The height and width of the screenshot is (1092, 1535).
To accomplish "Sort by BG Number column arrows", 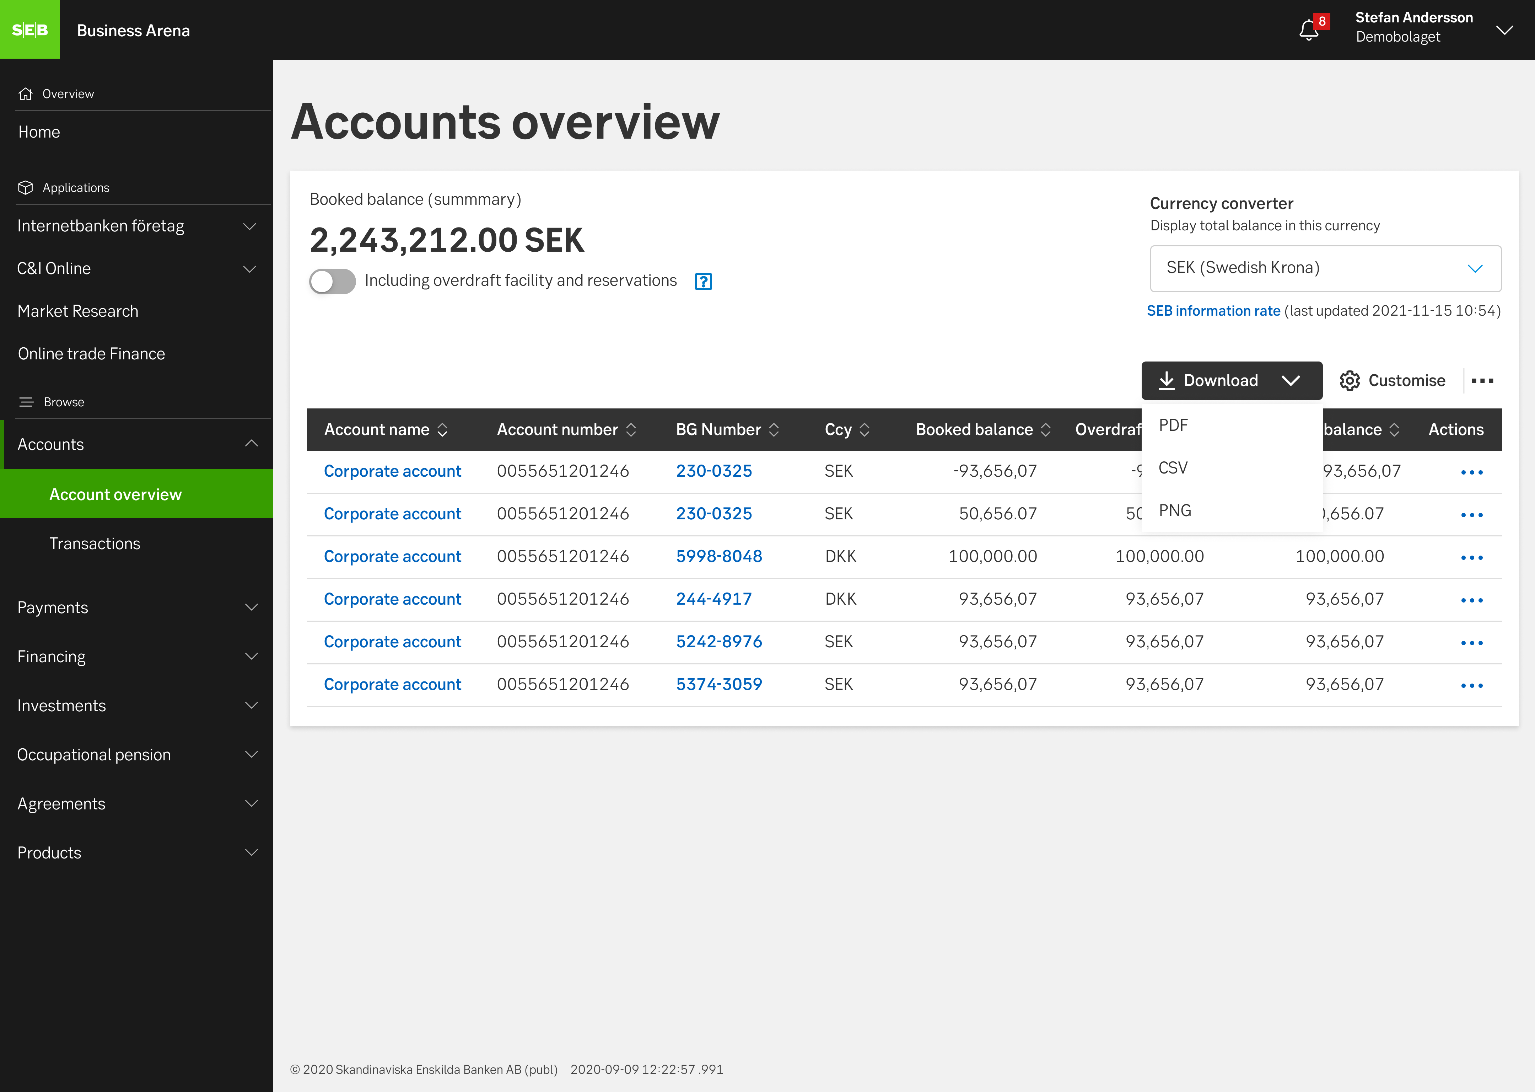I will [774, 430].
